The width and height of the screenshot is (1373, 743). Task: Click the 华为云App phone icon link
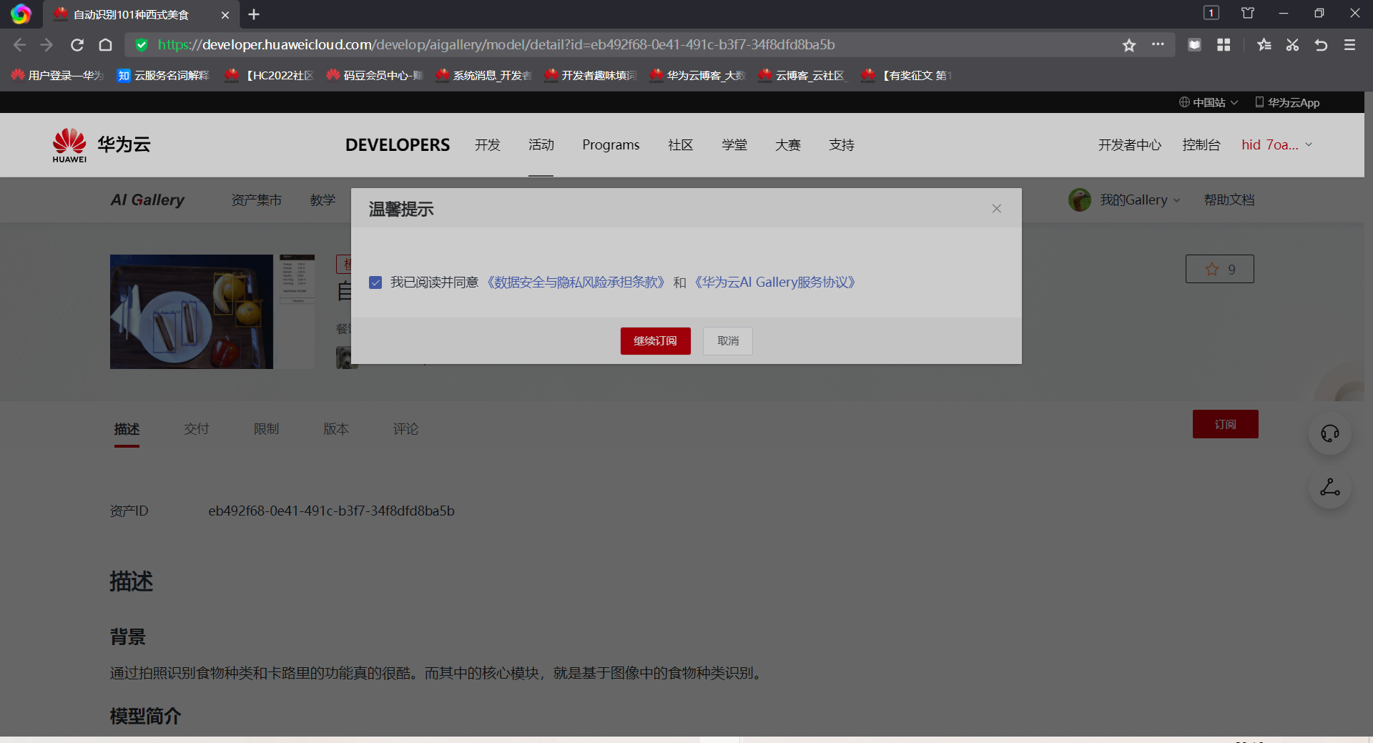1287,102
